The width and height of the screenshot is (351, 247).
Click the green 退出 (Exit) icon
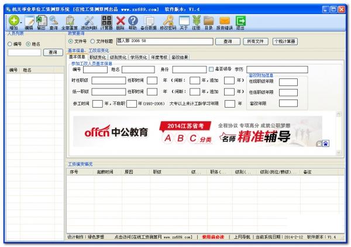240,20
